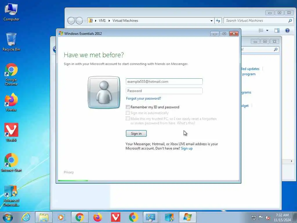Toggle the preview pane in Virtual Machines window

click(x=277, y=30)
